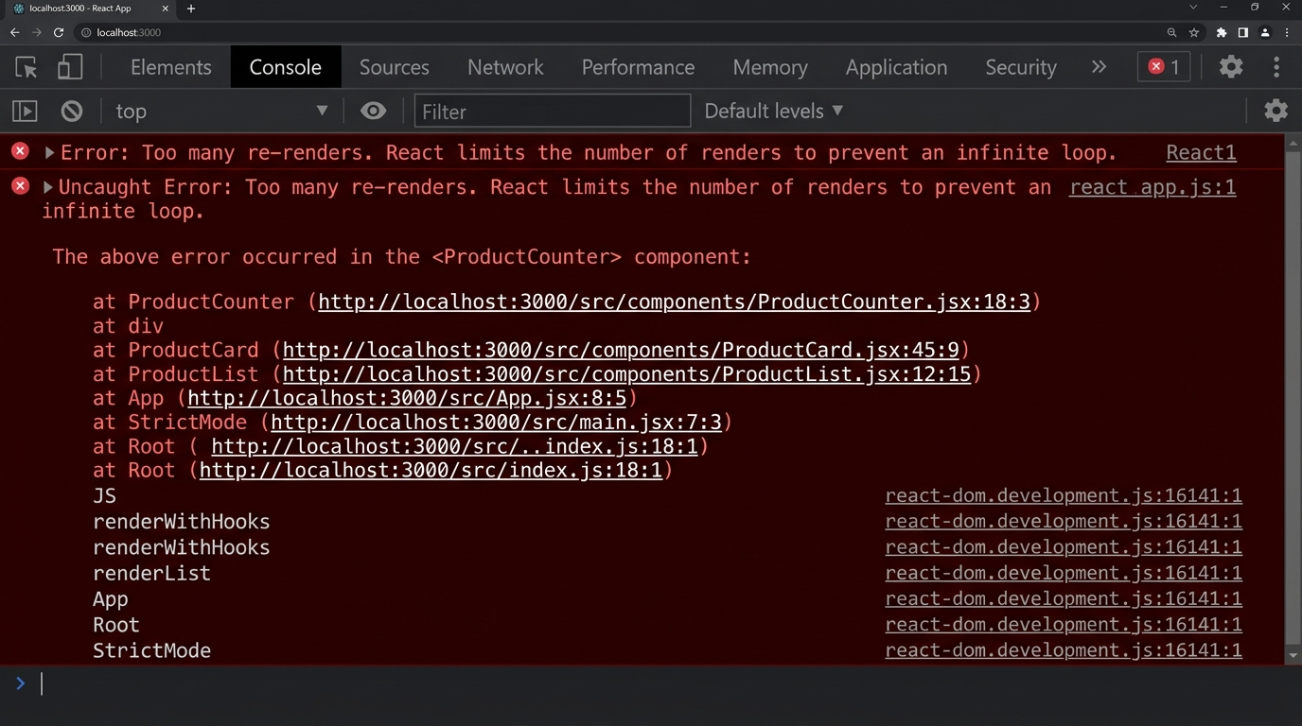Image resolution: width=1302 pixels, height=726 pixels.
Task: Open the browser extensions puzzle icon
Action: coord(1222,32)
